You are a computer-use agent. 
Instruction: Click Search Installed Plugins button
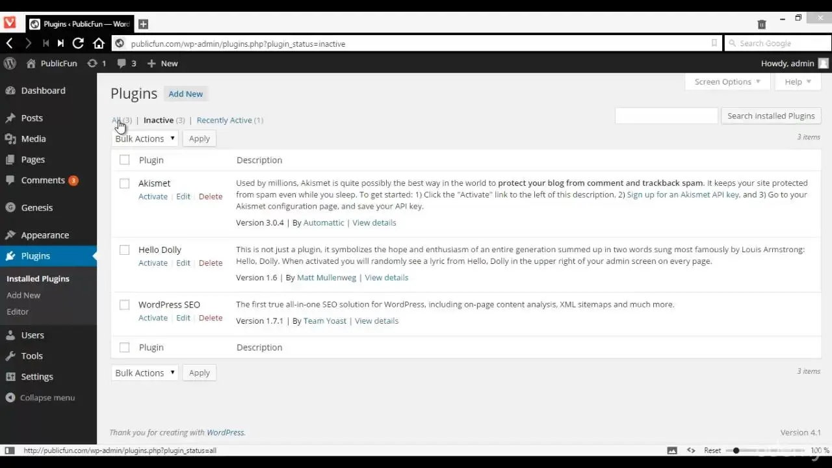pos(771,116)
